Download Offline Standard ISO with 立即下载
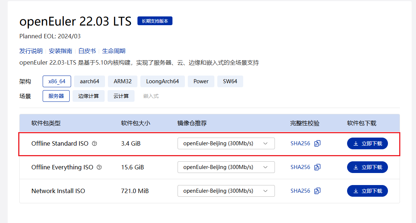 point(368,143)
